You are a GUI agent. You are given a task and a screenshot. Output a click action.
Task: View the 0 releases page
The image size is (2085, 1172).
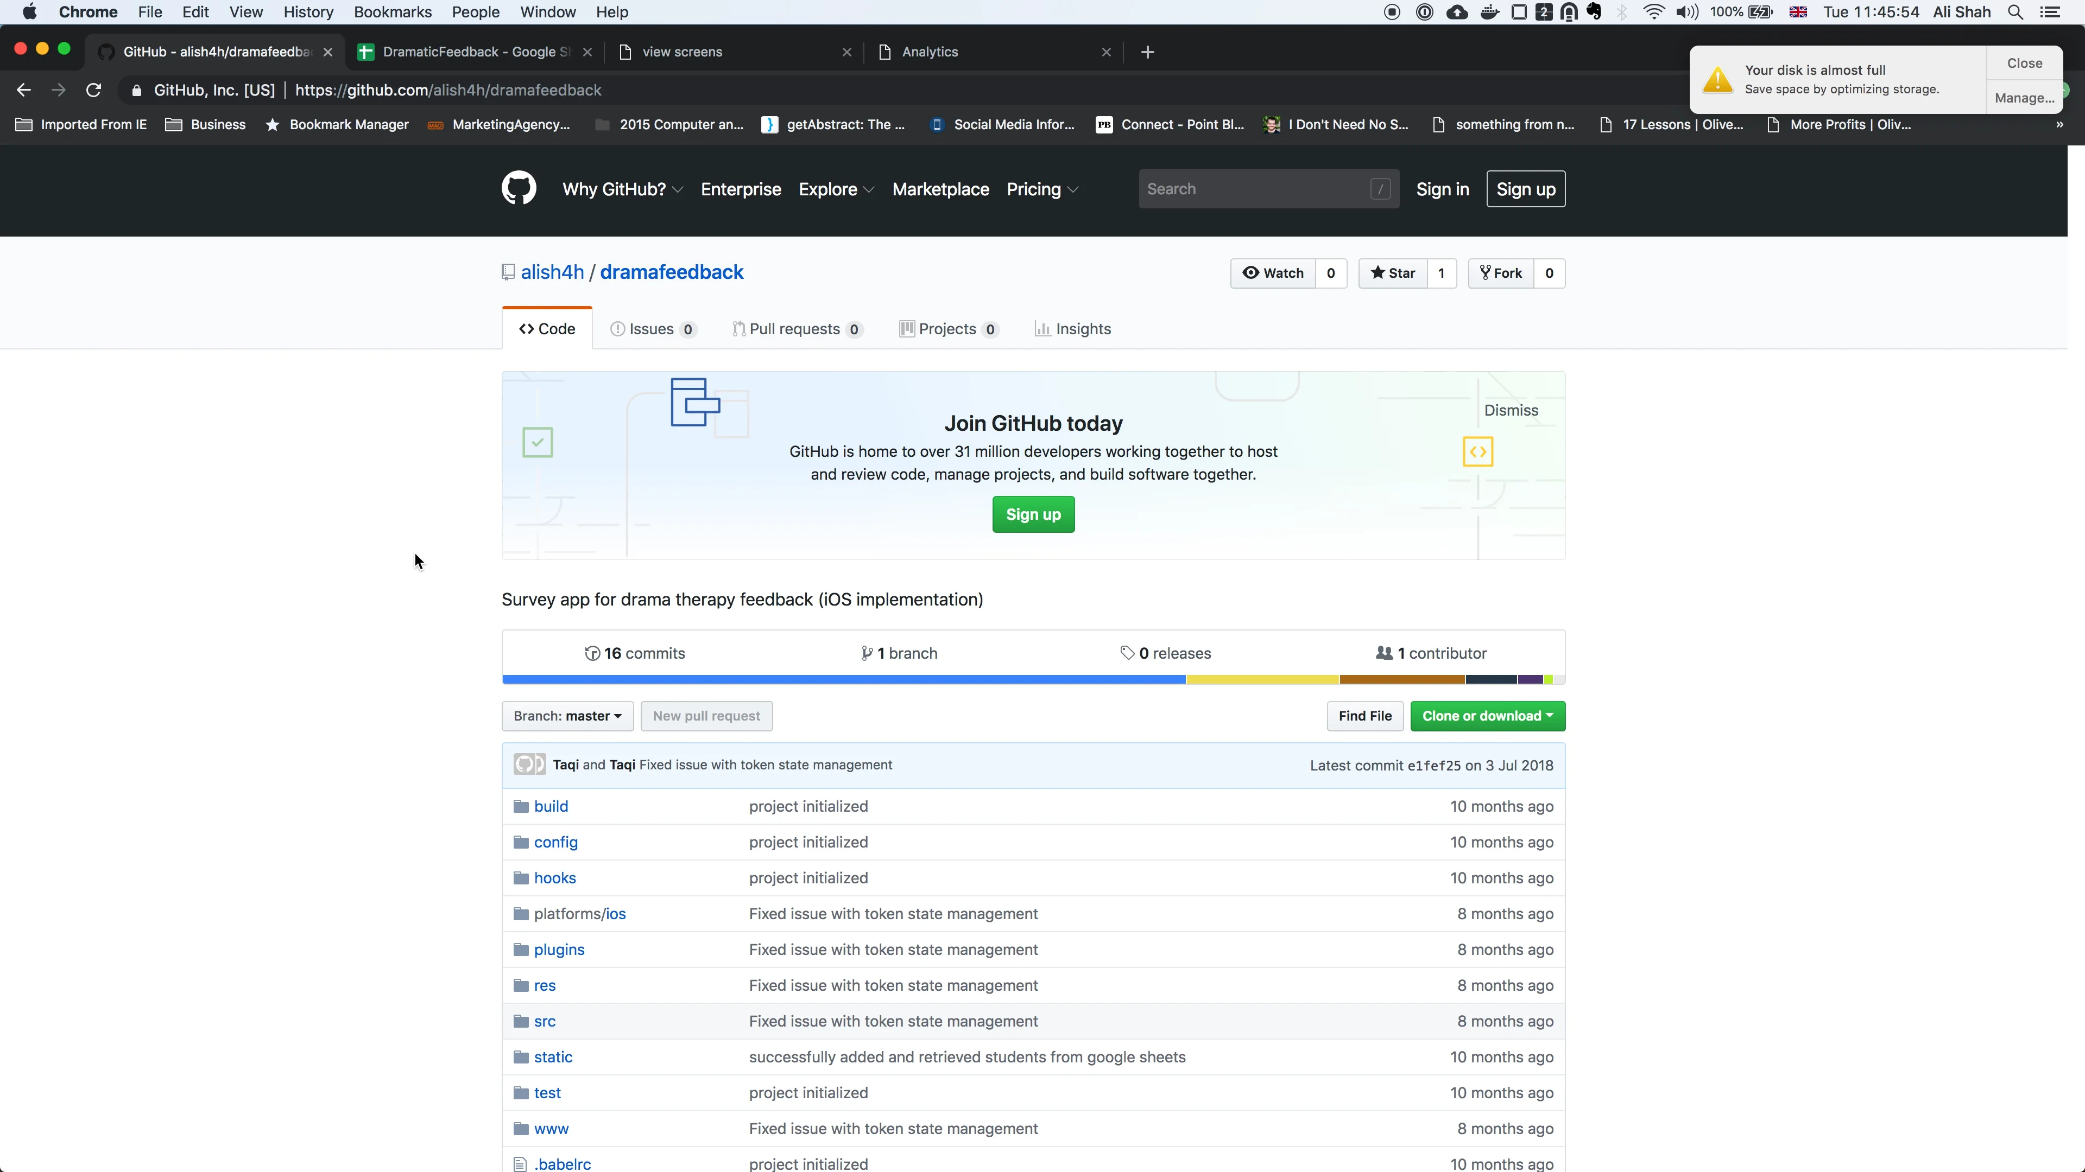pyautogui.click(x=1166, y=653)
